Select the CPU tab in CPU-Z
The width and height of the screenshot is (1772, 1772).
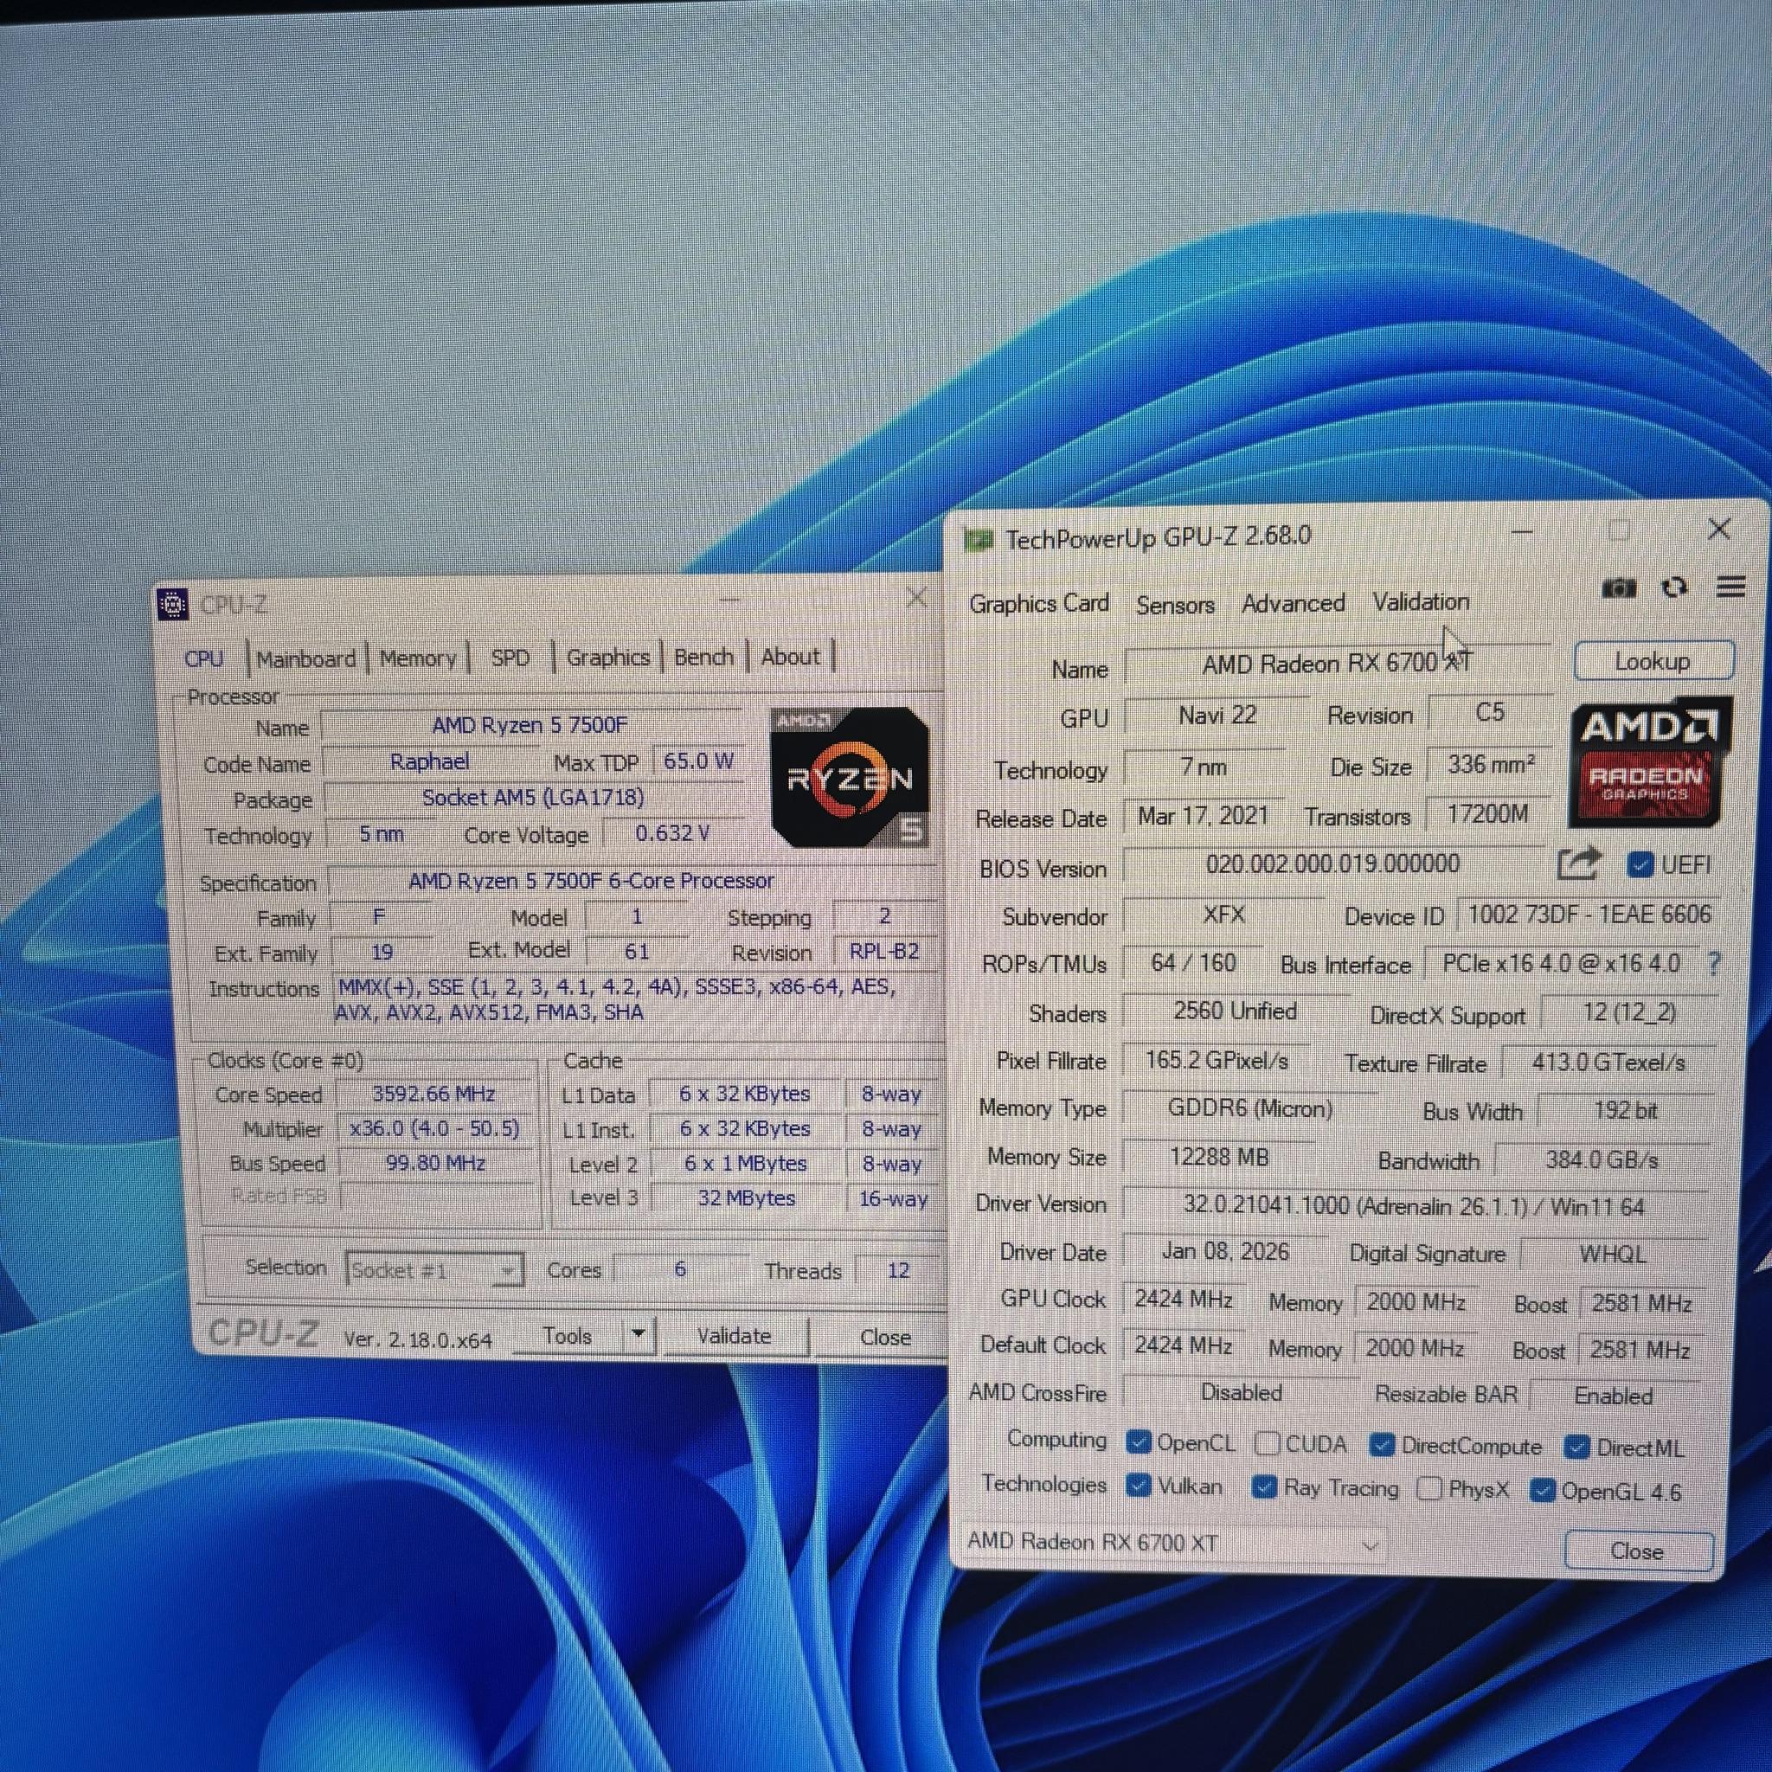tap(203, 659)
